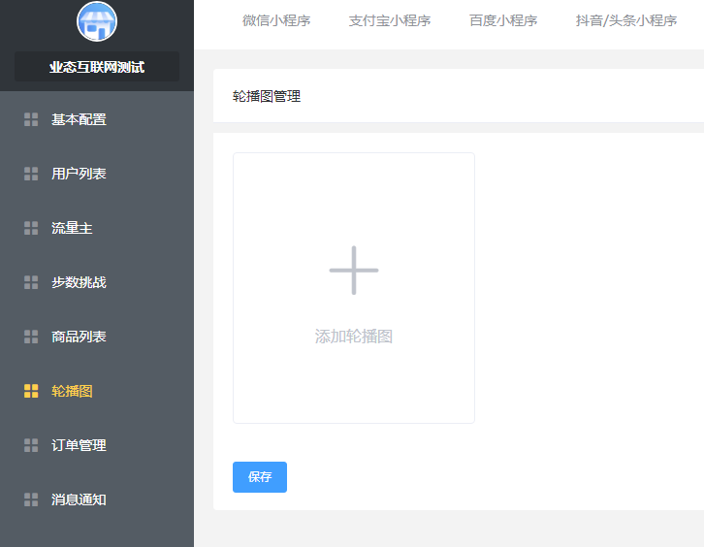The width and height of the screenshot is (704, 547).
Task: Click the 业态互联网测试 title button
Action: [x=97, y=67]
